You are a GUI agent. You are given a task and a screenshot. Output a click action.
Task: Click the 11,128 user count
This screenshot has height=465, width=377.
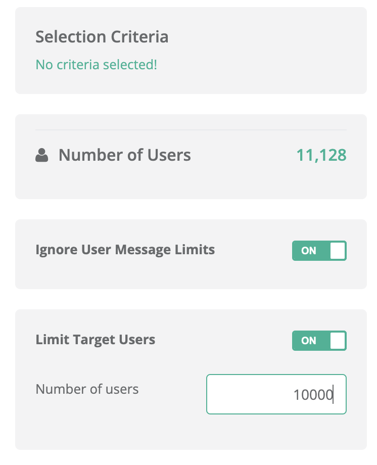point(321,155)
